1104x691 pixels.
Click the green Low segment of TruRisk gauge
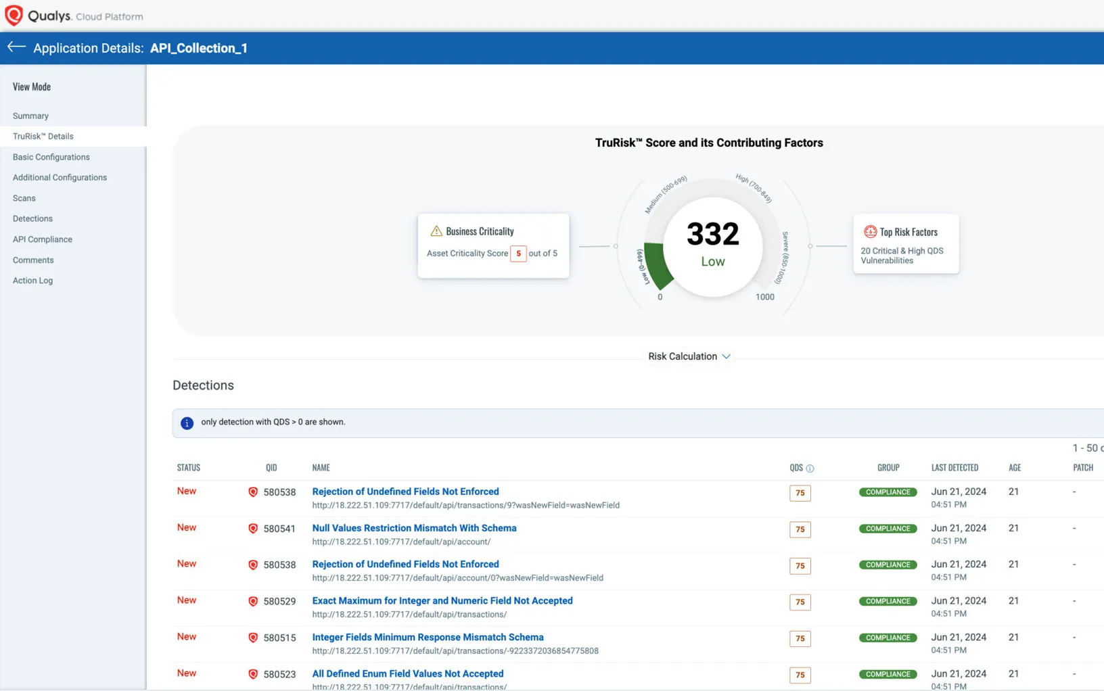pos(656,264)
